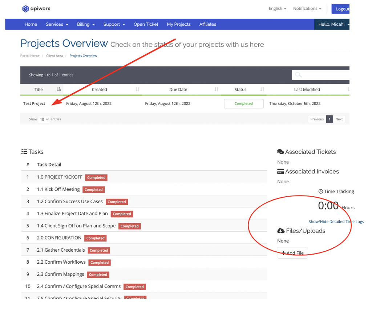Click task 1.4 Client Sign Off on Plan
This screenshot has width=372, height=309.
[x=76, y=226]
